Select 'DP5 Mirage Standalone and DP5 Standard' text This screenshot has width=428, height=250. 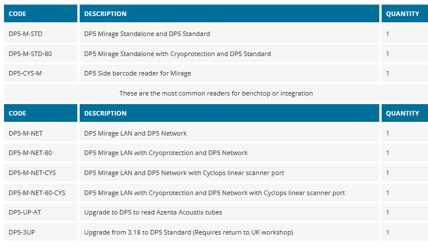[147, 34]
